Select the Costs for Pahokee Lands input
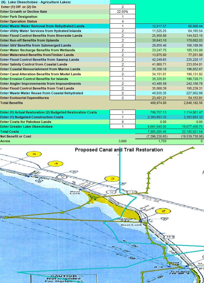The width and height of the screenshot is (204, 283). (122, 122)
